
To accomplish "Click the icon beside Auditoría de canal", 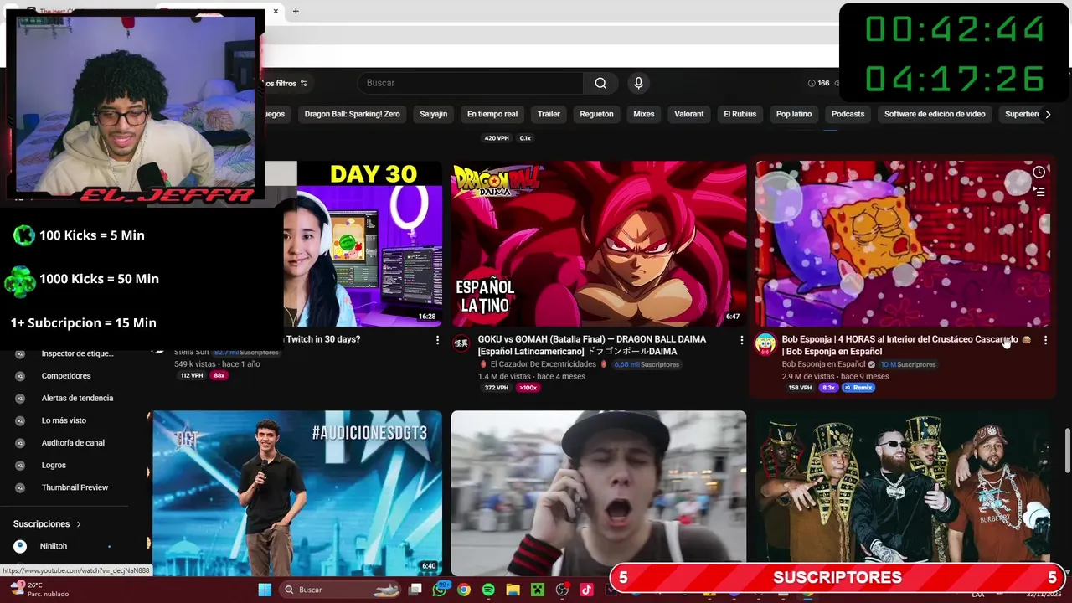I will [x=20, y=442].
